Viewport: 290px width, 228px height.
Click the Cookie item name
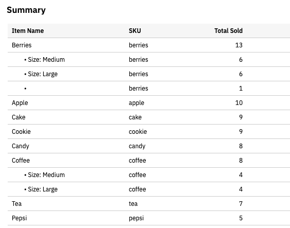tap(21, 132)
